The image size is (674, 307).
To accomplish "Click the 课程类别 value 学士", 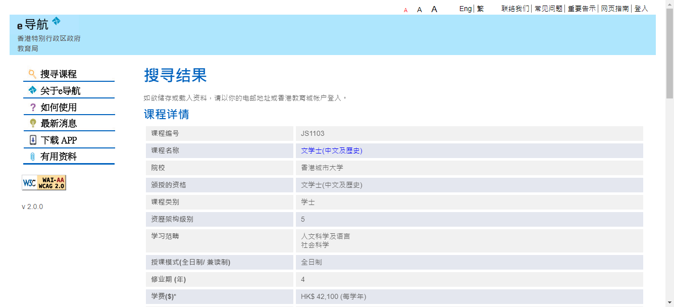I will [308, 202].
